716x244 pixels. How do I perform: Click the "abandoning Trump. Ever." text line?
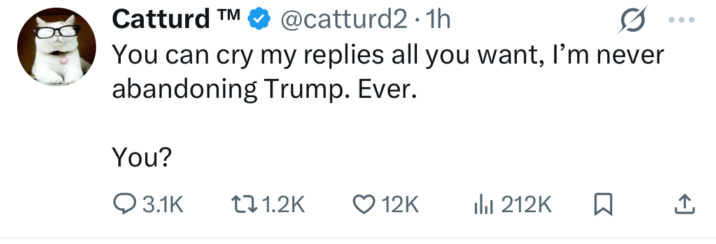click(x=264, y=90)
